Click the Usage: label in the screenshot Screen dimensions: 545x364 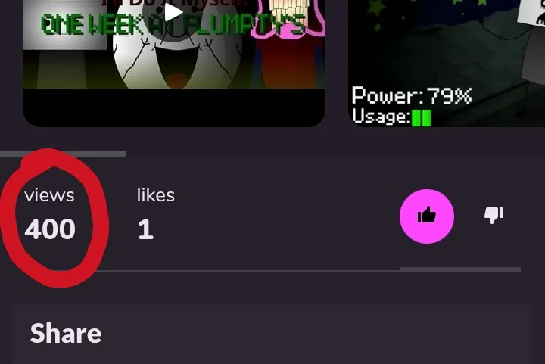coord(381,117)
